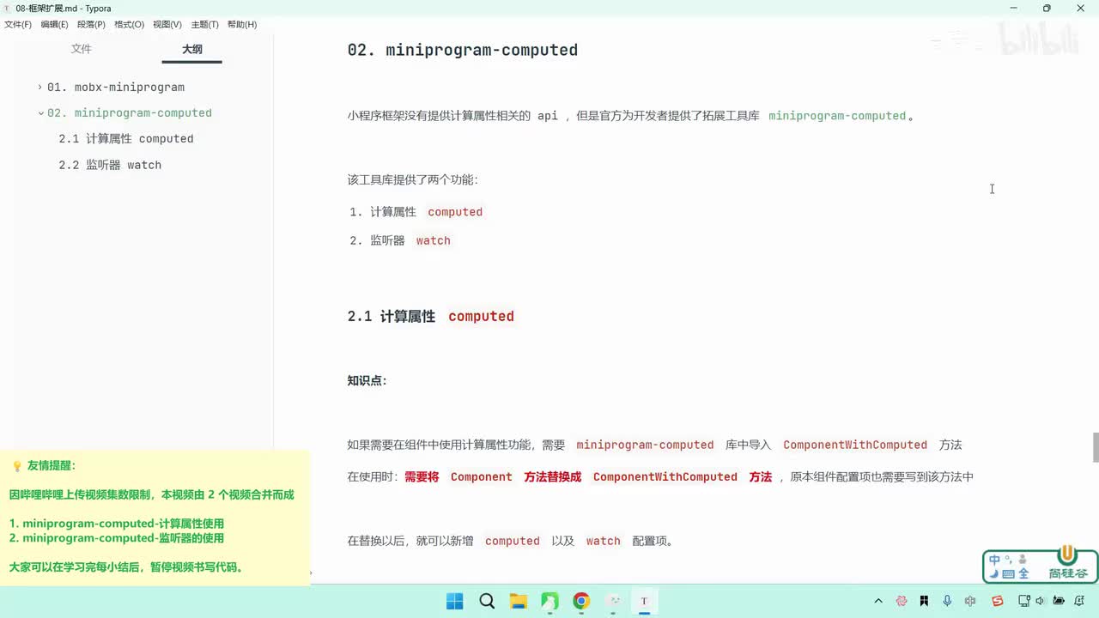Open the 文件(F) menu
This screenshot has width=1099, height=618.
coord(18,24)
